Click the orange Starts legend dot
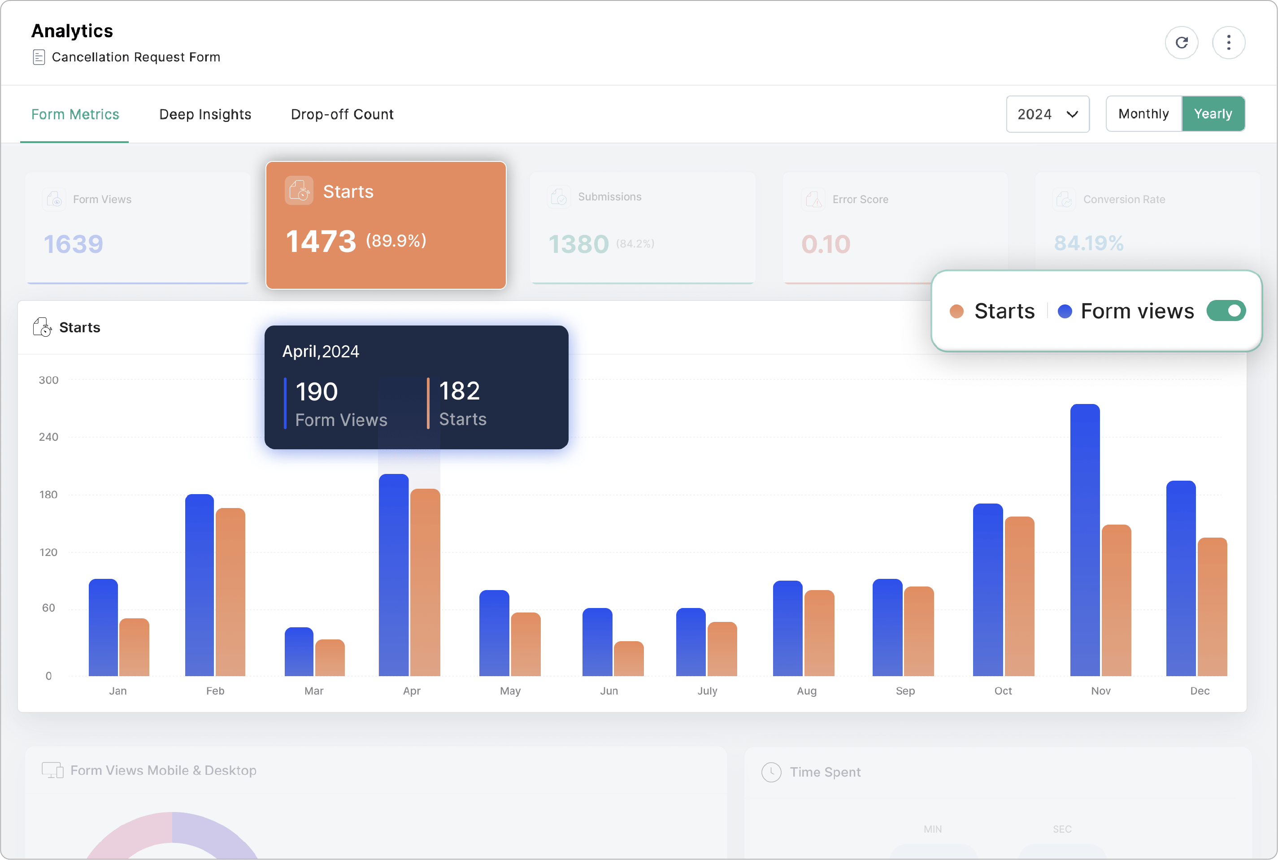 [956, 312]
